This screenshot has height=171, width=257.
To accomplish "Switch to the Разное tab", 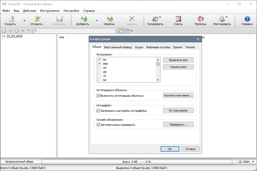I will pyautogui.click(x=190, y=47).
